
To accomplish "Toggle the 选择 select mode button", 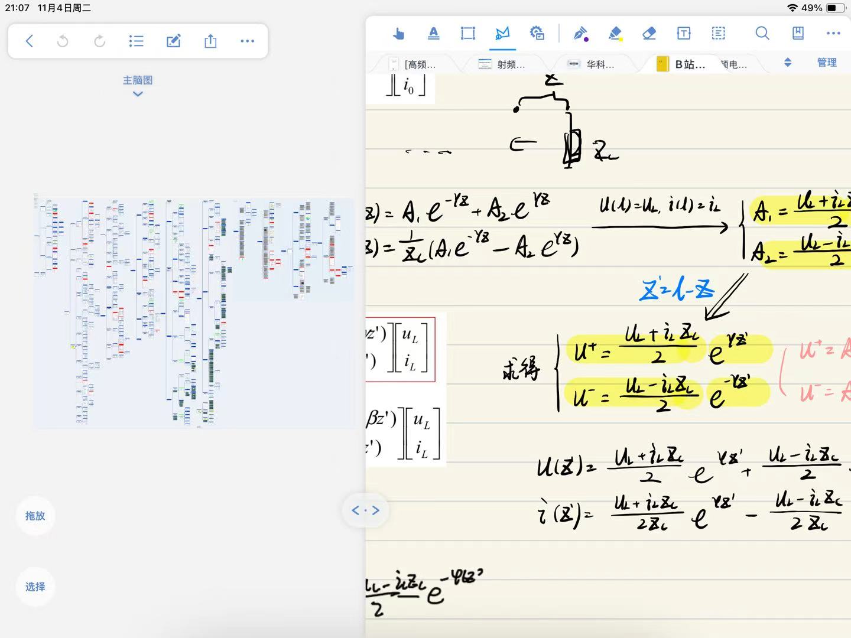I will 35,587.
